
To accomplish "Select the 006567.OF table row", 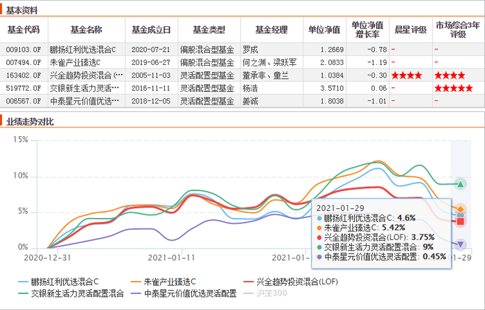I will (x=242, y=101).
